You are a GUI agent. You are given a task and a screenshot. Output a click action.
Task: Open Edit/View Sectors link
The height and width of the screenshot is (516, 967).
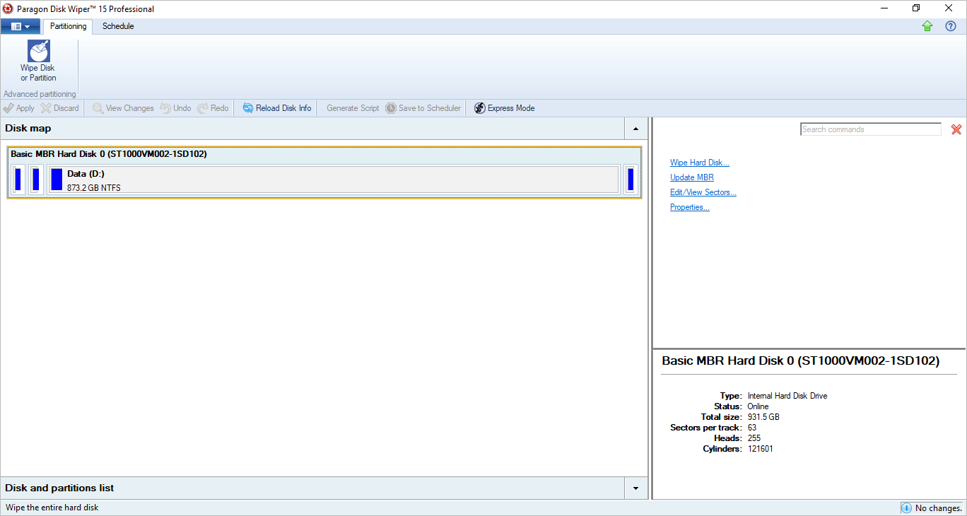(x=703, y=192)
